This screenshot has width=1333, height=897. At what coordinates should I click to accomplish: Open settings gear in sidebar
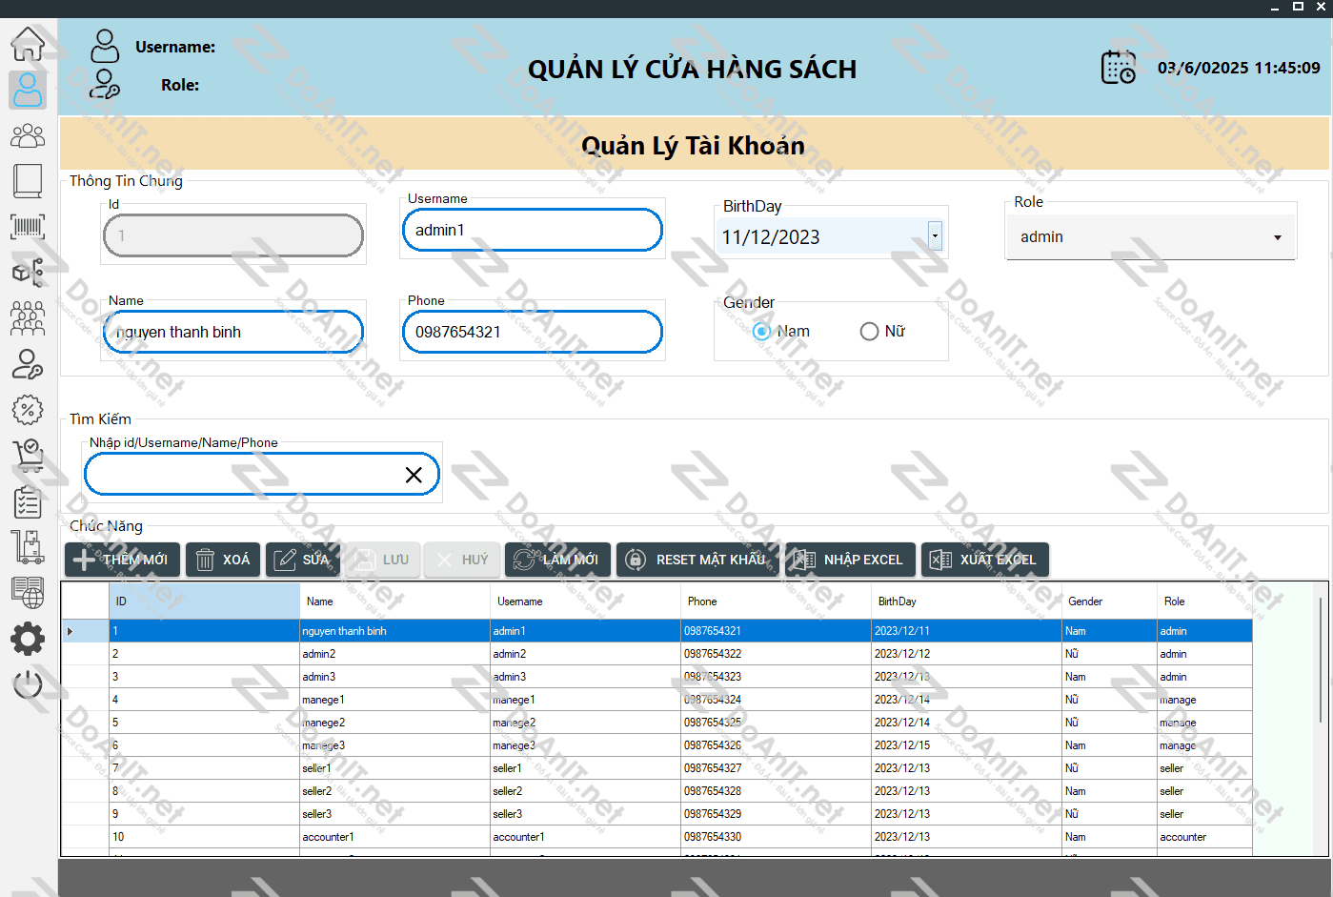coord(28,638)
